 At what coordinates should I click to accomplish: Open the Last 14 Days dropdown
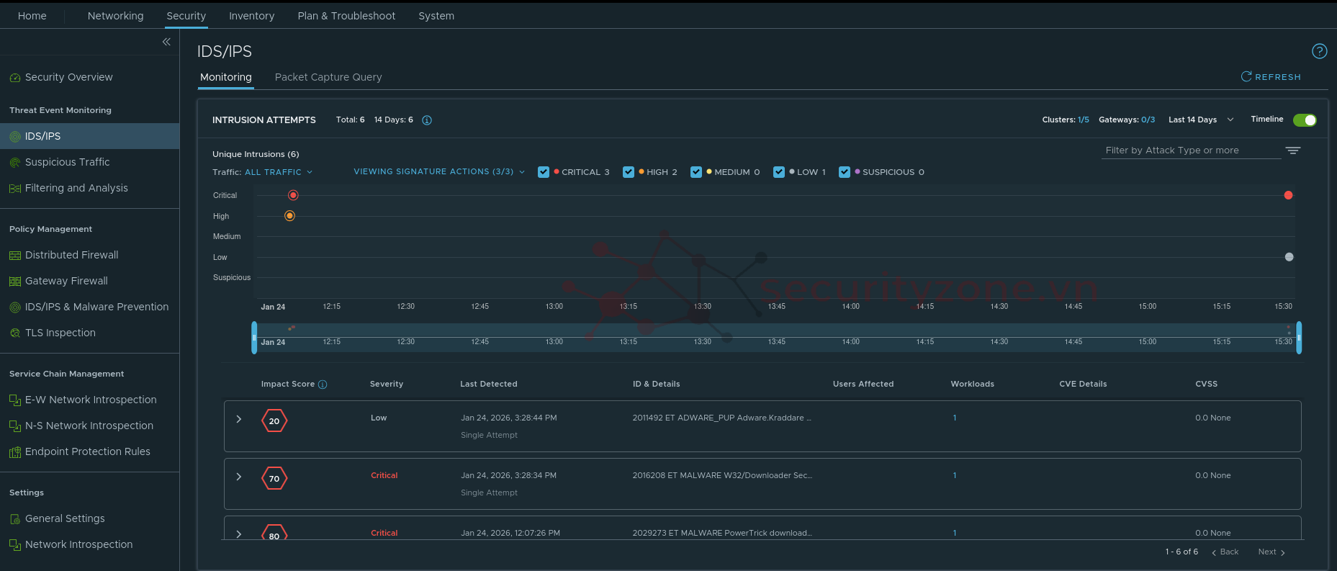tap(1201, 120)
